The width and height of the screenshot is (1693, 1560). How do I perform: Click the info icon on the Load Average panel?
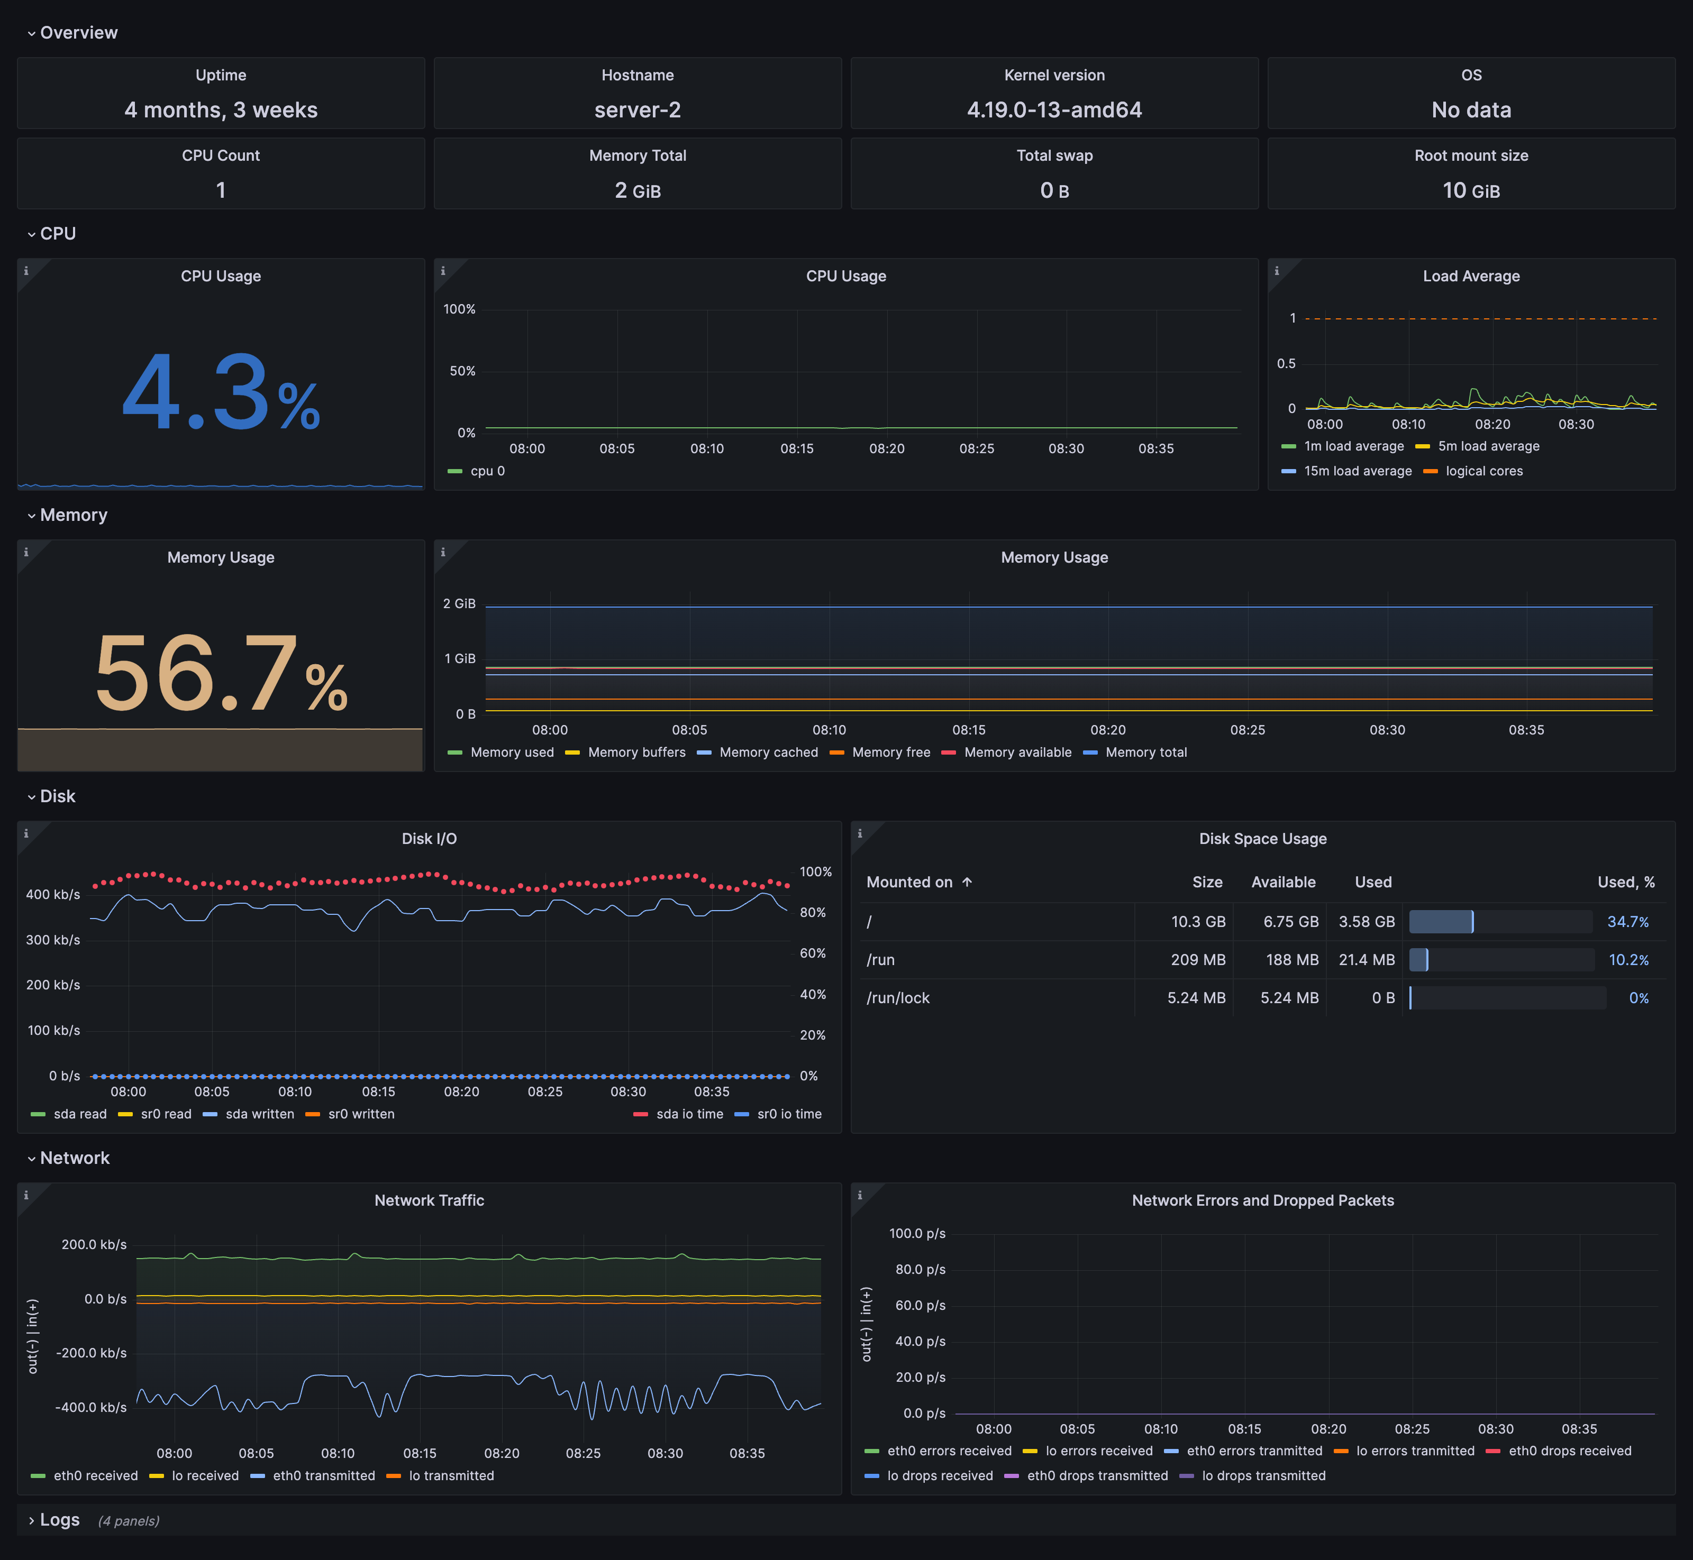click(x=1278, y=270)
